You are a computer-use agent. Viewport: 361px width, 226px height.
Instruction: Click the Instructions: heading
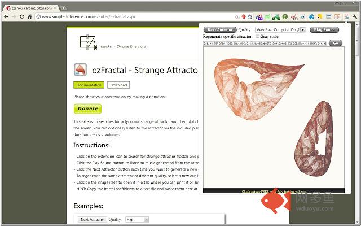coord(91,145)
